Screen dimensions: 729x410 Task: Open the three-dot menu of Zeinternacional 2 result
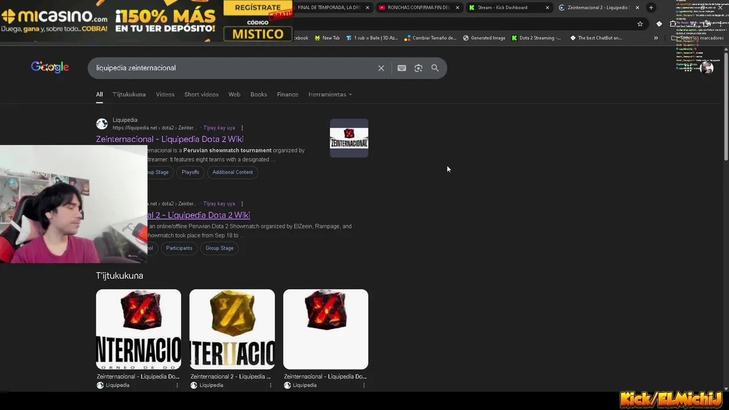242,204
